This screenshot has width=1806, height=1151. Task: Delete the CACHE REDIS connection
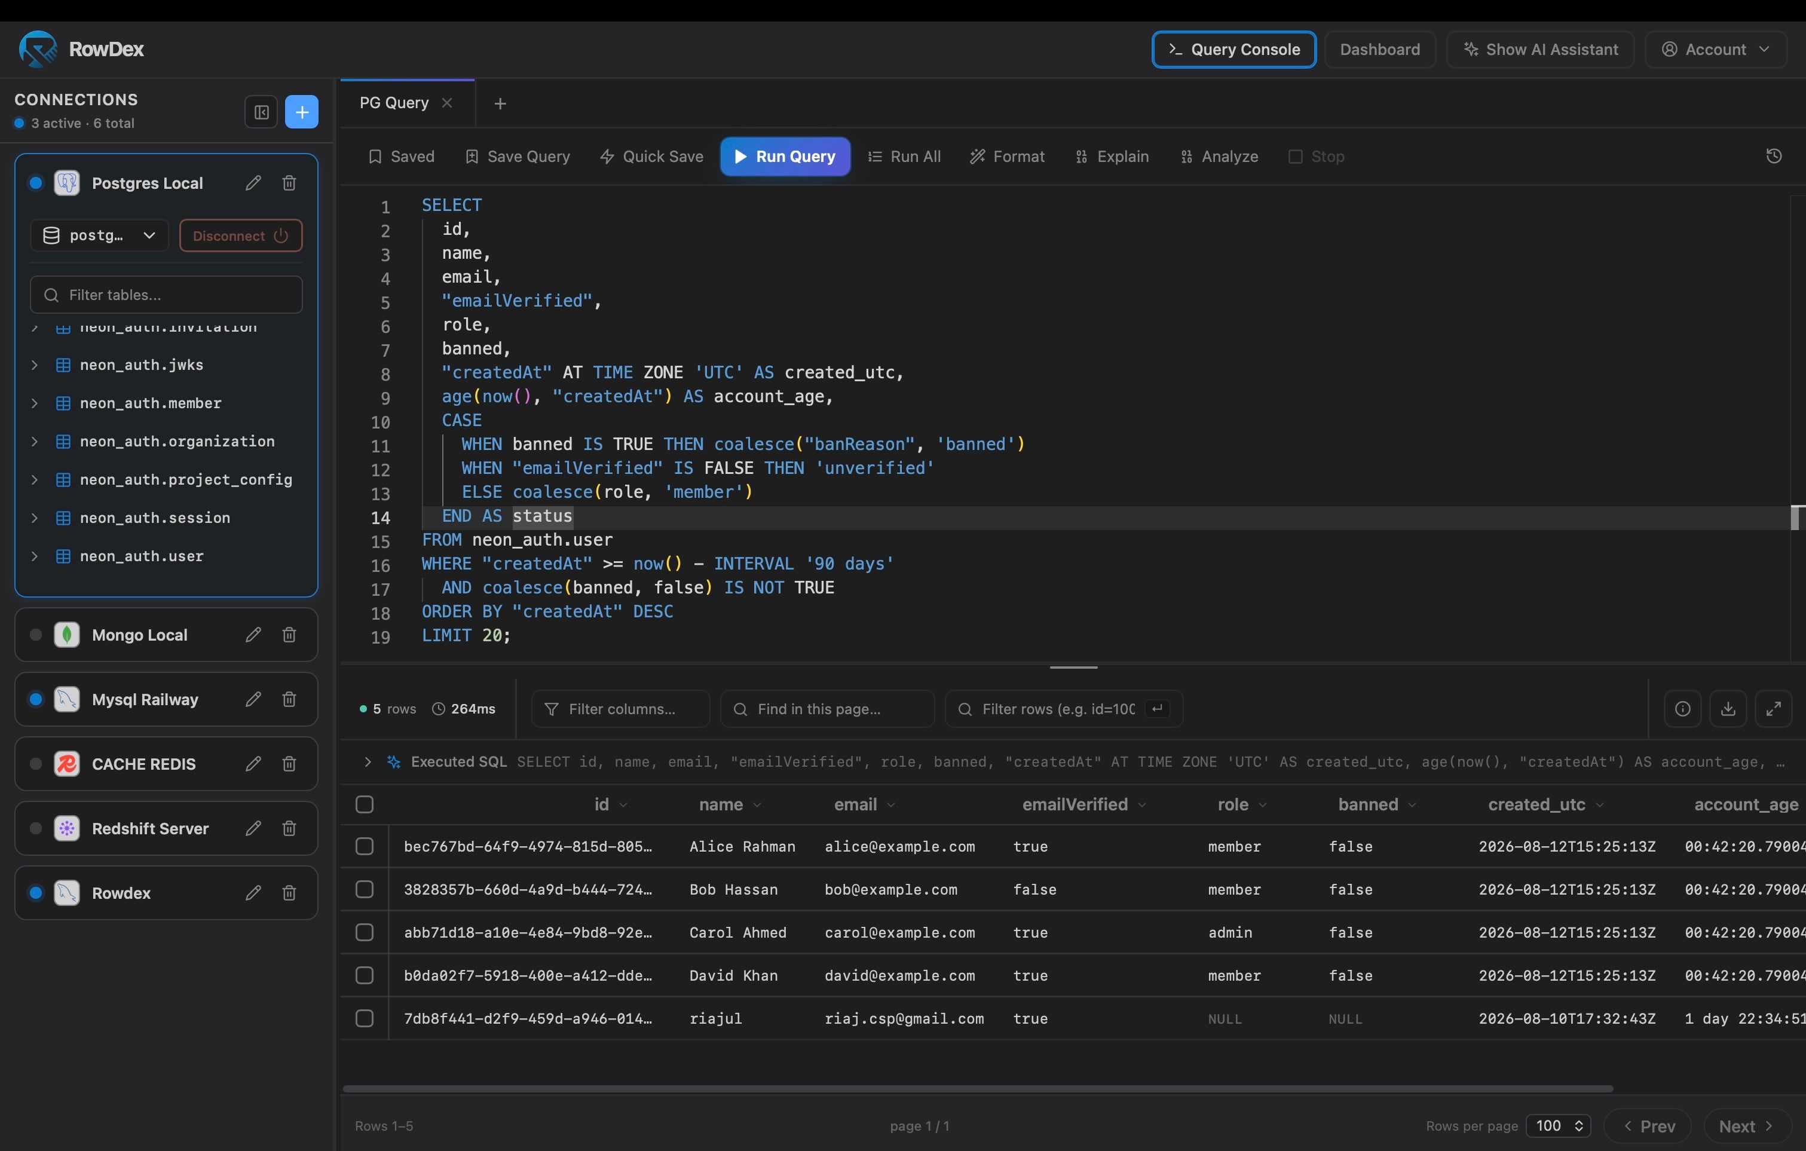(x=289, y=764)
